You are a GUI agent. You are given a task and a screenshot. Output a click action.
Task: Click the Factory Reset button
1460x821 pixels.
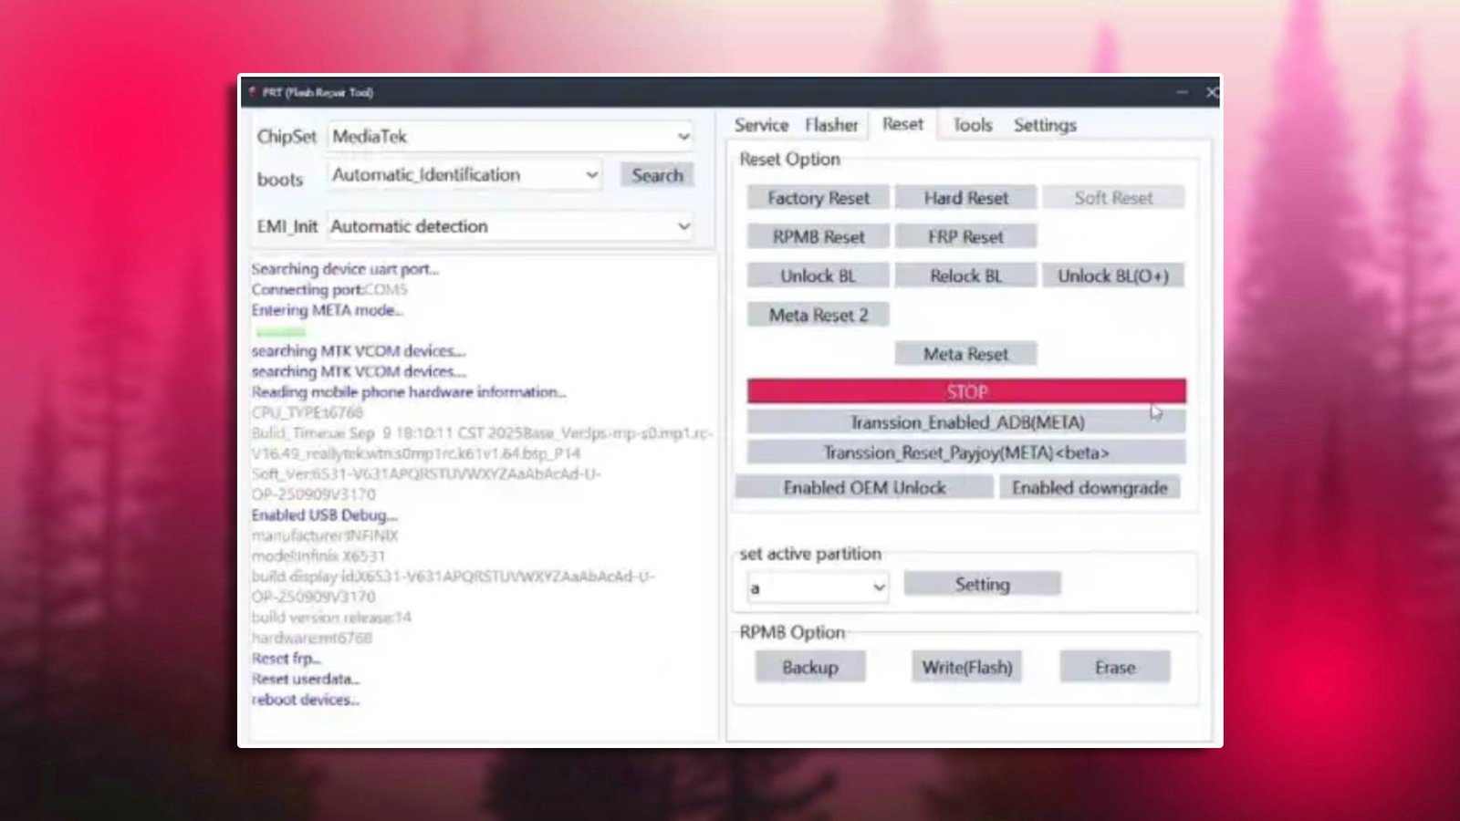(818, 198)
